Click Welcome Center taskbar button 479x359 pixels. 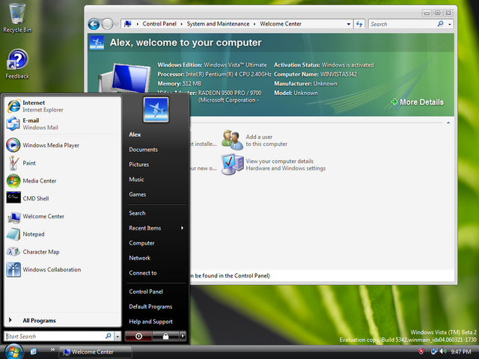point(95,352)
